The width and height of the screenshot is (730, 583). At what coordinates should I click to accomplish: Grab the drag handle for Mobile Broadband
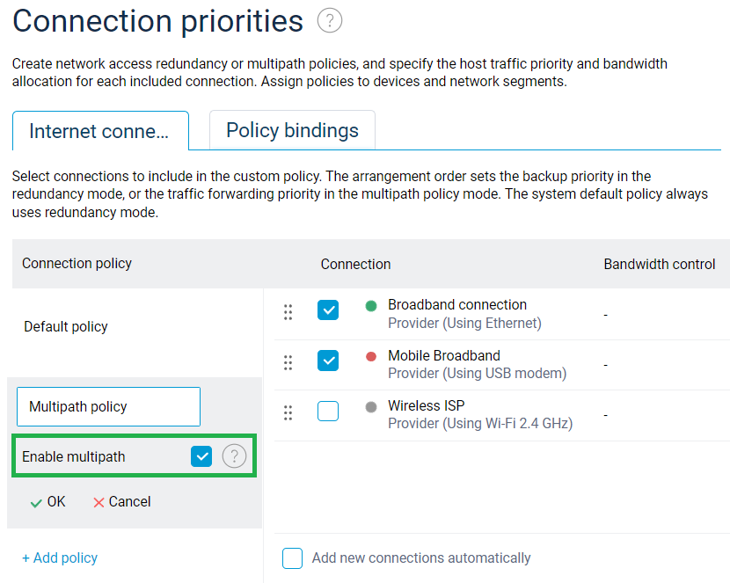(x=288, y=363)
